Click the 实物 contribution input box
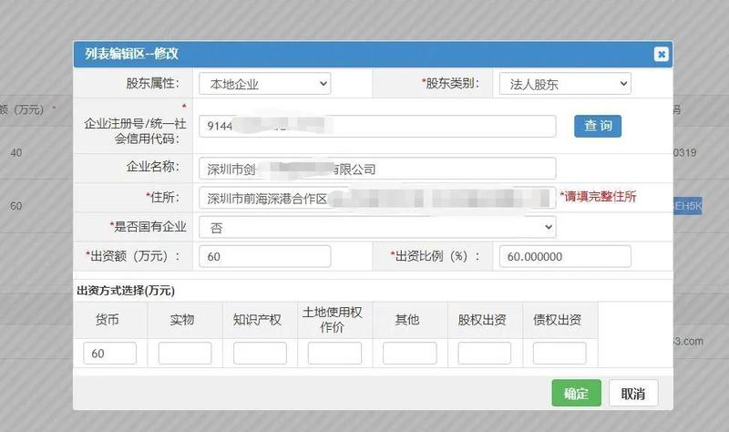This screenshot has width=729, height=432. point(185,353)
